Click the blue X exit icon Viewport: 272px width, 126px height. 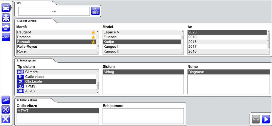pos(6,119)
